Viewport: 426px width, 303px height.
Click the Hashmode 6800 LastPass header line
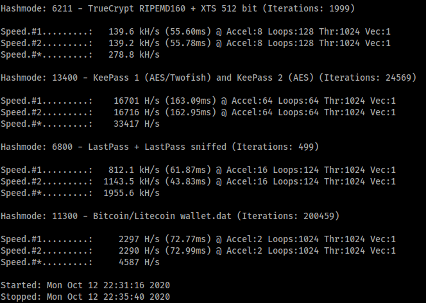tap(160, 147)
